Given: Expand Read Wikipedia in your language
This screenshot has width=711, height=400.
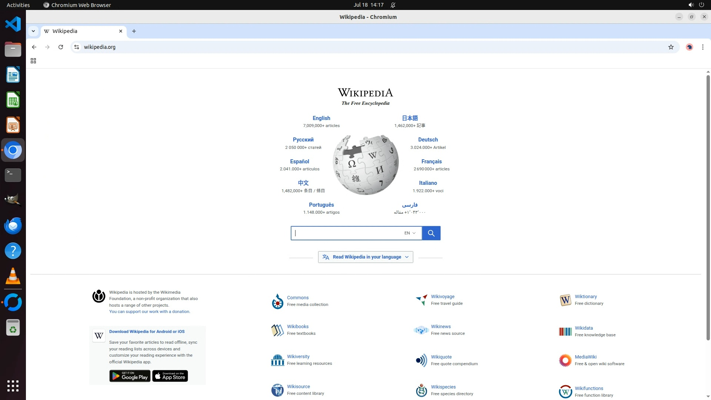Looking at the screenshot, I should [x=365, y=257].
